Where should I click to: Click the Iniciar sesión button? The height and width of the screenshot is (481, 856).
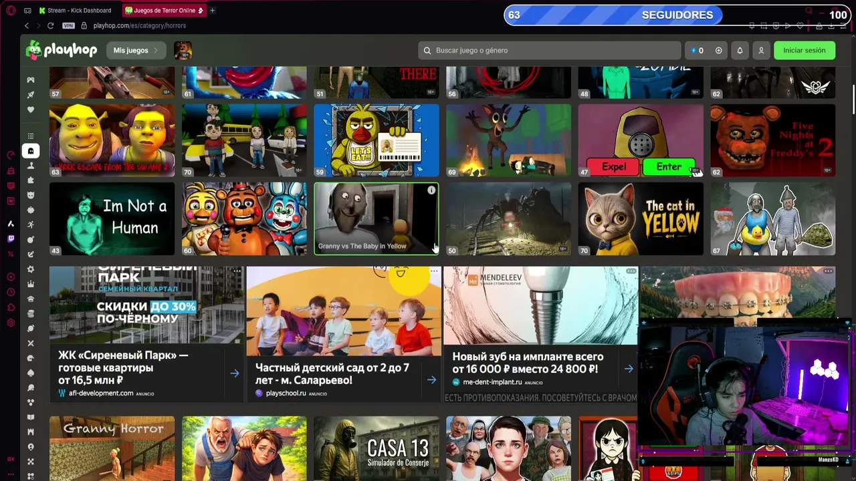tap(805, 50)
